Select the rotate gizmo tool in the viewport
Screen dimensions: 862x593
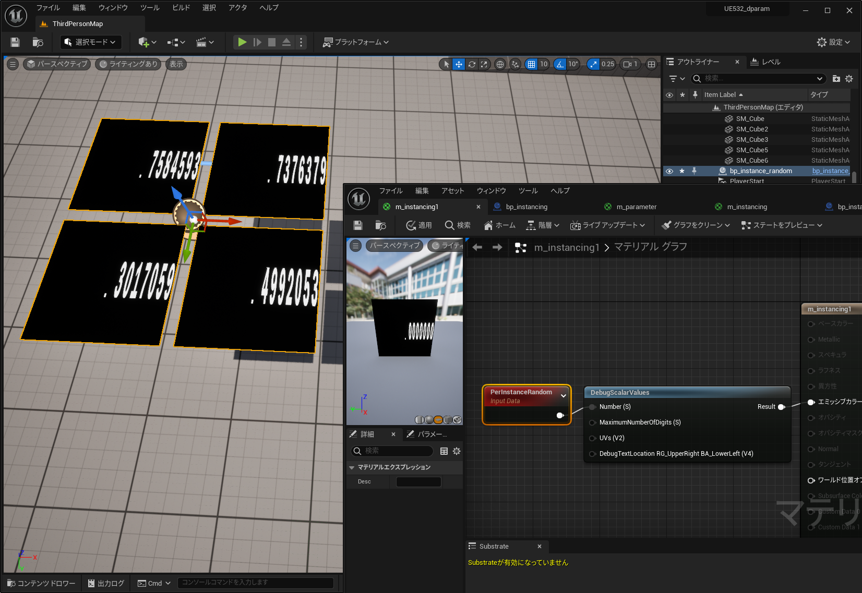(x=472, y=64)
